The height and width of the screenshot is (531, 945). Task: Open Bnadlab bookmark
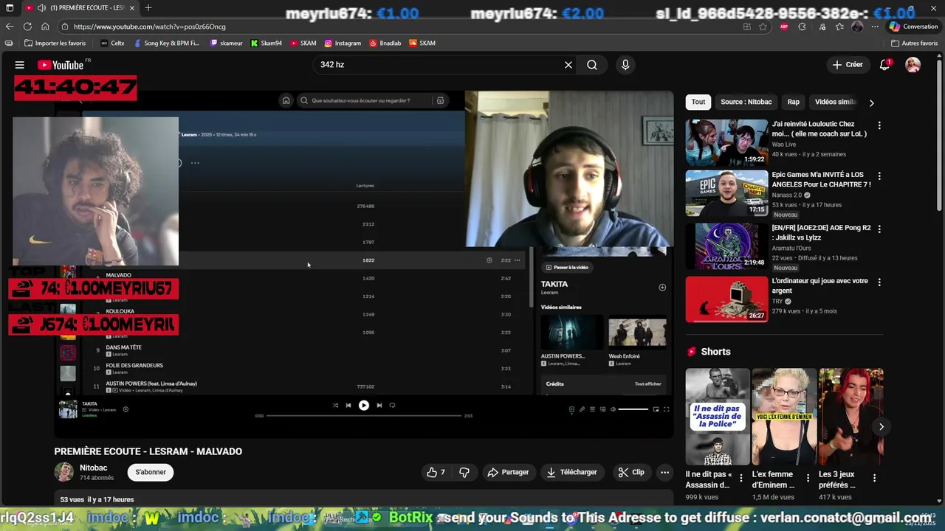(385, 44)
